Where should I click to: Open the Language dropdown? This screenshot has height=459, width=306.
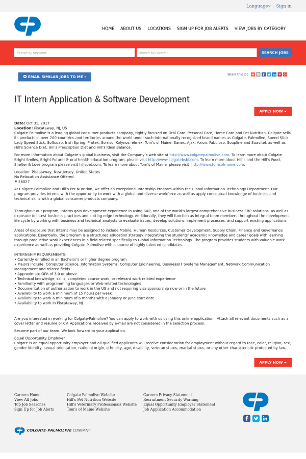[258, 6]
